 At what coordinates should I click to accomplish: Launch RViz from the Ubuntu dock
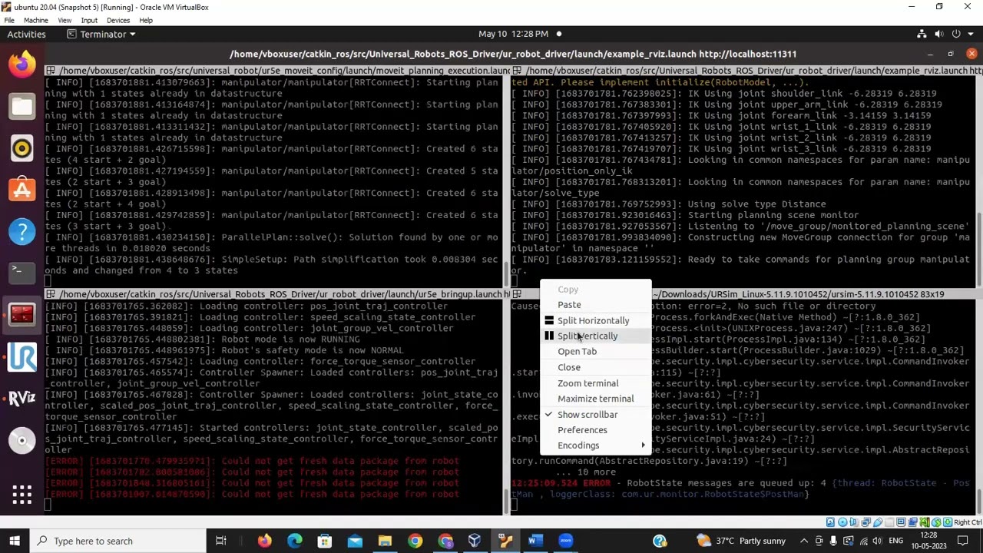click(22, 398)
